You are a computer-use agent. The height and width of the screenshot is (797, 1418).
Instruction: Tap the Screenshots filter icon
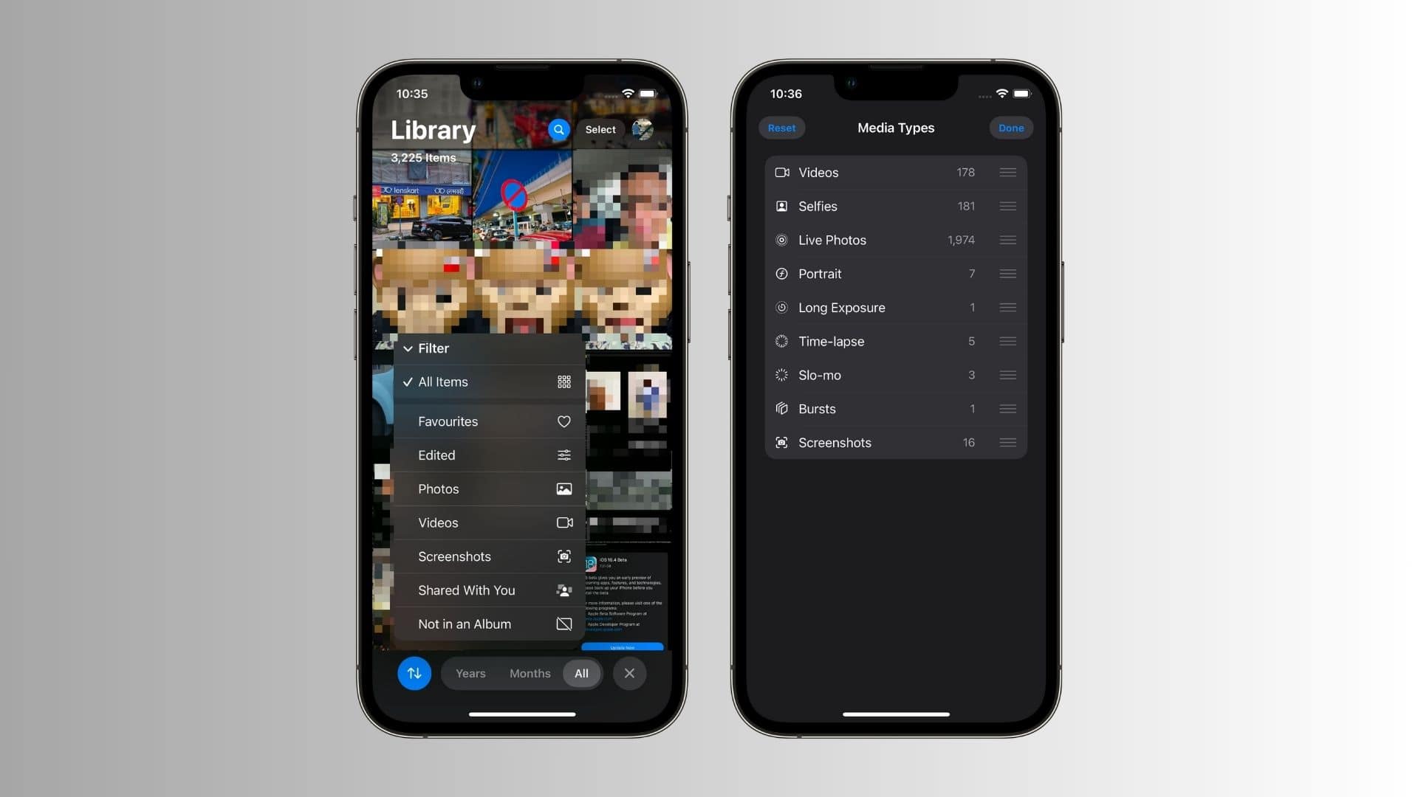click(x=563, y=556)
